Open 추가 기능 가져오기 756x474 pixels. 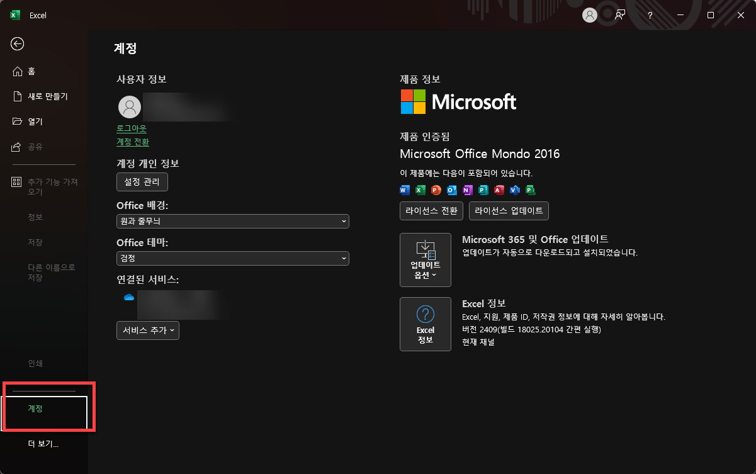coord(44,186)
